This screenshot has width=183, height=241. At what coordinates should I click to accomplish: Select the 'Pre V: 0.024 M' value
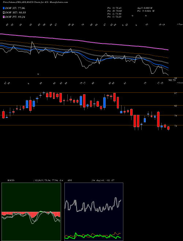tap(146, 11)
